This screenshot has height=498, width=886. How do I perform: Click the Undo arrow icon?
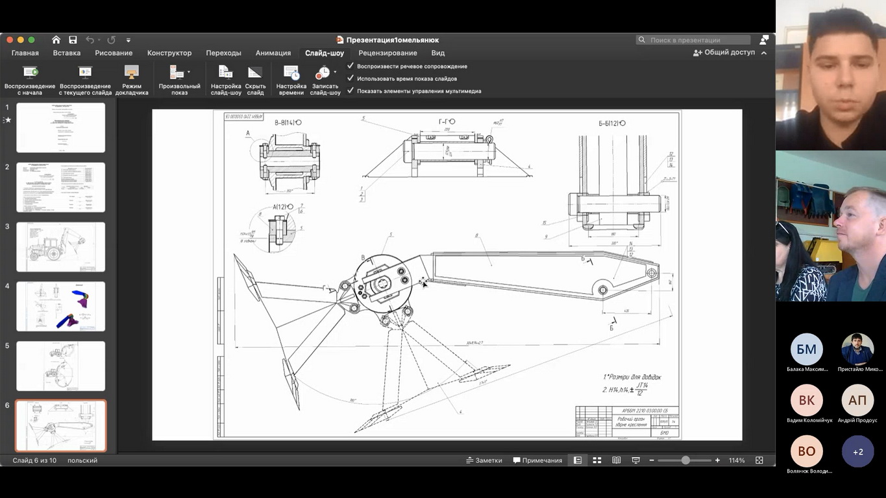click(90, 40)
